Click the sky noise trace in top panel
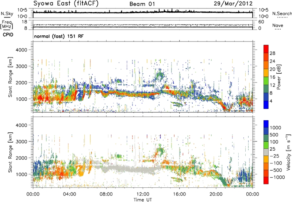The width and height of the screenshot is (292, 202). [x=143, y=12]
